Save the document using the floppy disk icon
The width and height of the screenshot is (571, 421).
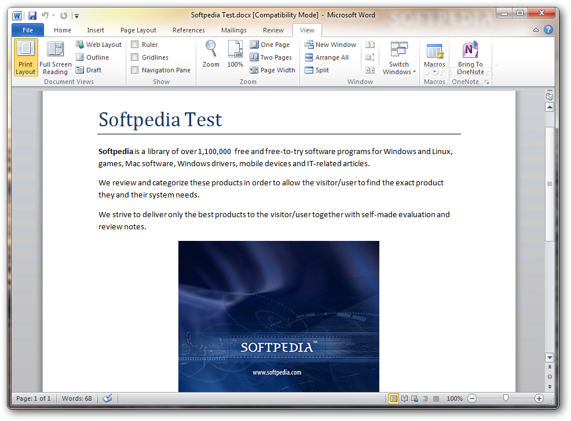[32, 16]
